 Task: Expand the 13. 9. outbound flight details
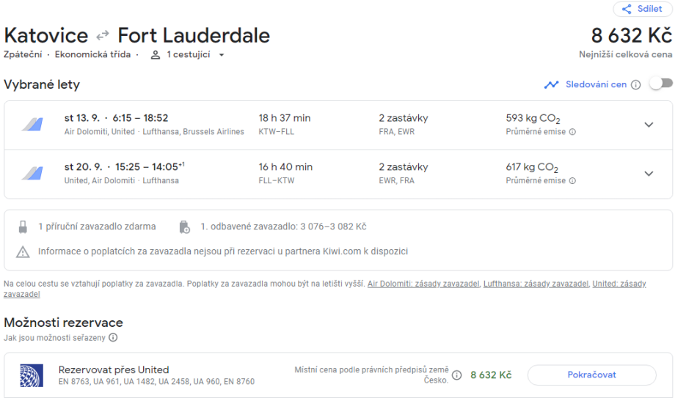tap(649, 125)
